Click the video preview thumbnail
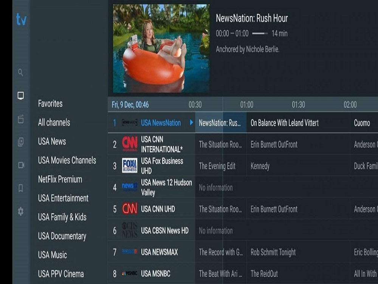378x284 pixels. (161, 48)
